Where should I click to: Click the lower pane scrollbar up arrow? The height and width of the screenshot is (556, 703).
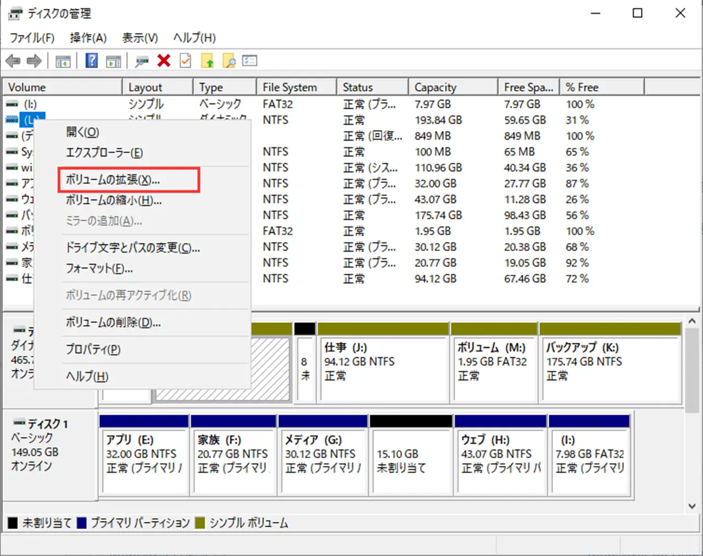[x=692, y=321]
